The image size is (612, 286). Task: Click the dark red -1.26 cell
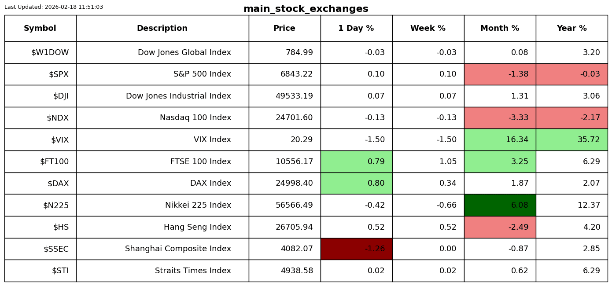point(356,249)
